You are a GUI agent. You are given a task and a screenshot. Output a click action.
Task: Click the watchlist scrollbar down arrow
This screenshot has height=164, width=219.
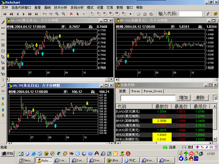[x=215, y=139]
